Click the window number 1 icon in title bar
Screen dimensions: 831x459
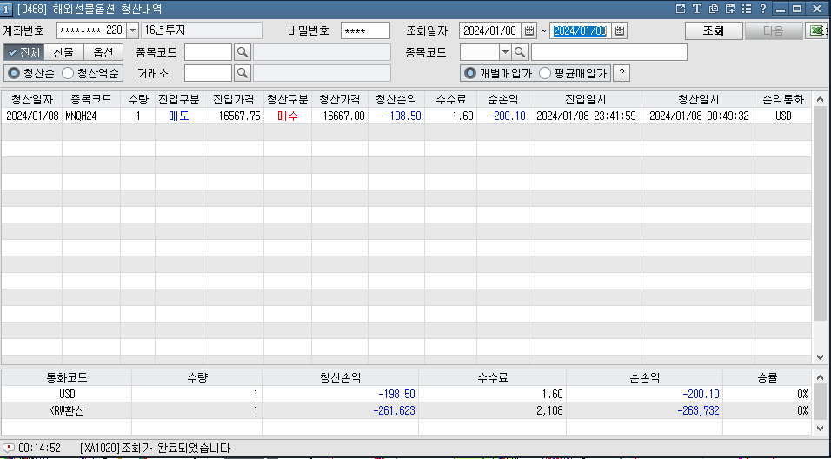click(x=7, y=9)
